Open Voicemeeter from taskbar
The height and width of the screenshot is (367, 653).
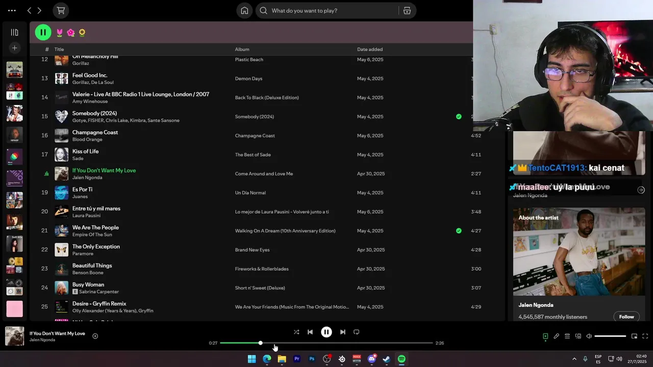[x=357, y=359]
